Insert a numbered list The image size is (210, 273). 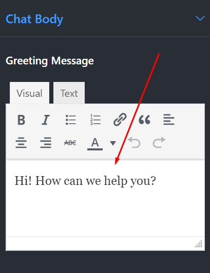[95, 120]
